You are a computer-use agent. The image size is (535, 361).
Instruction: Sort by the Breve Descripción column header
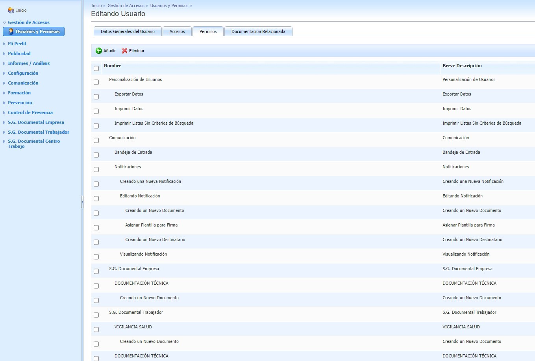462,66
